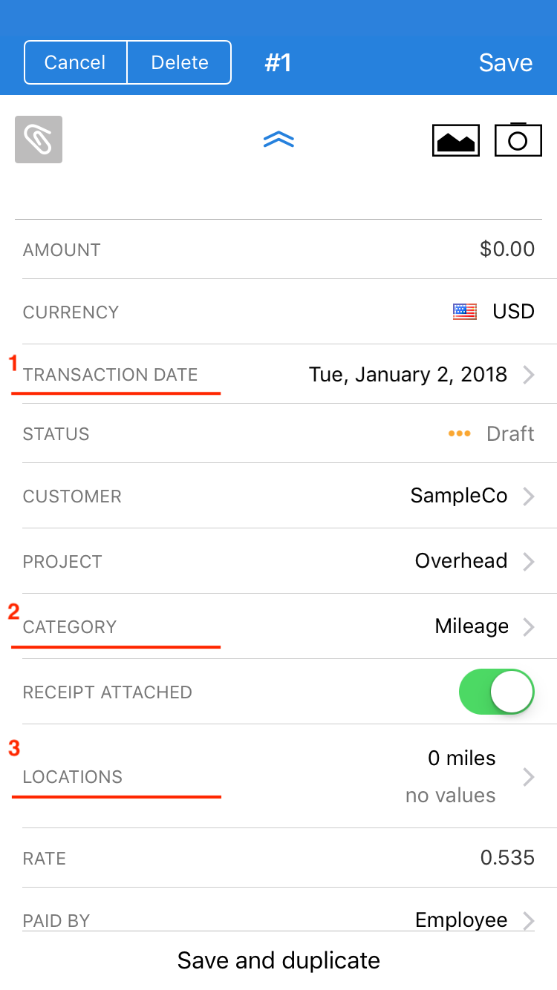The image size is (557, 990).
Task: Edit the Rate 0.535 value
Action: pos(506,858)
